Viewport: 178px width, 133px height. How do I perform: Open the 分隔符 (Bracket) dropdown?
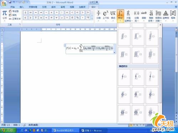point(136,16)
